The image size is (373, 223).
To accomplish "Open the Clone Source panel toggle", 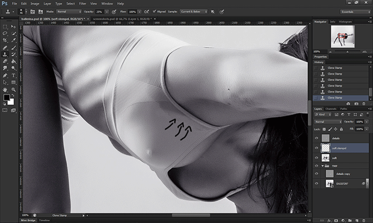I will click(41, 12).
